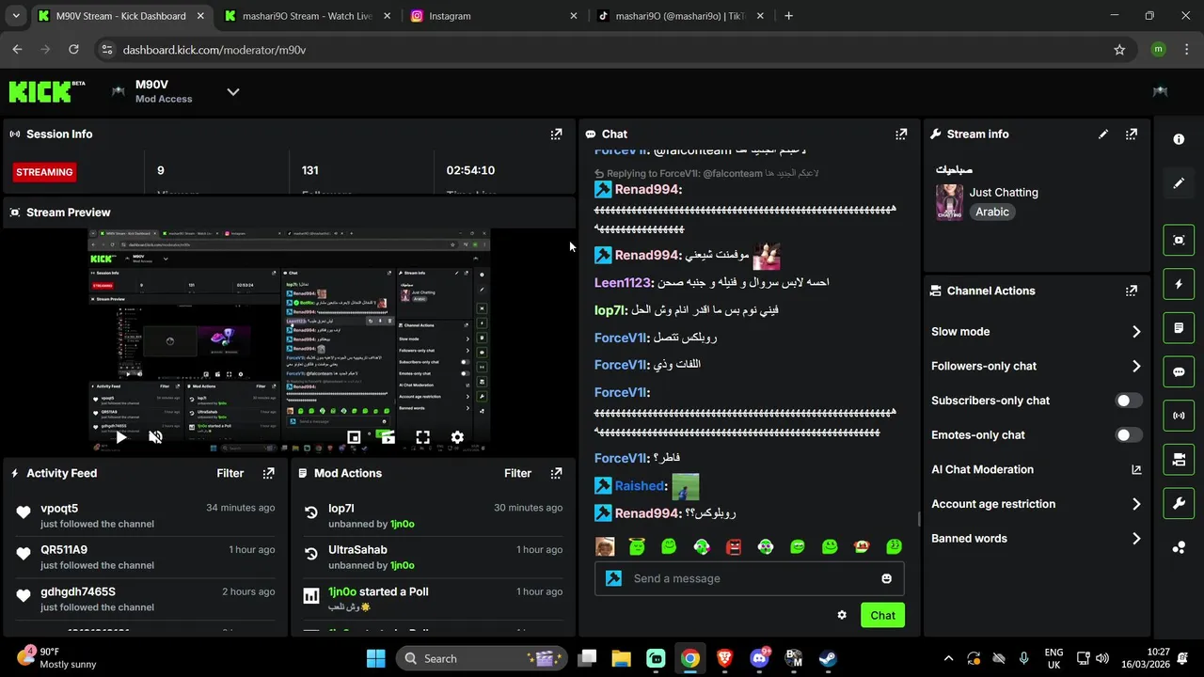
Task: Click the browser address bar
Action: coord(602,50)
